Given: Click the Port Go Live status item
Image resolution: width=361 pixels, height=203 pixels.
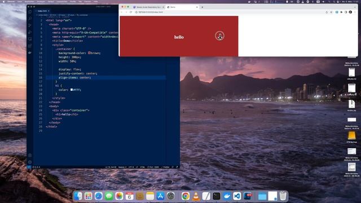Looking at the screenshot, I should tap(153, 167).
